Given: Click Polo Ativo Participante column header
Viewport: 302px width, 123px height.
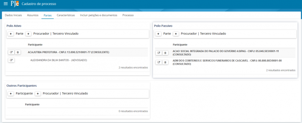Looking at the screenshot, I should (x=35, y=45).
